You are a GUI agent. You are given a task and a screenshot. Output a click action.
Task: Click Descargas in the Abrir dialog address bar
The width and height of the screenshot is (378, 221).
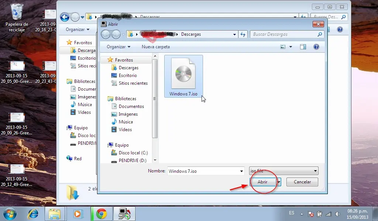pos(191,34)
